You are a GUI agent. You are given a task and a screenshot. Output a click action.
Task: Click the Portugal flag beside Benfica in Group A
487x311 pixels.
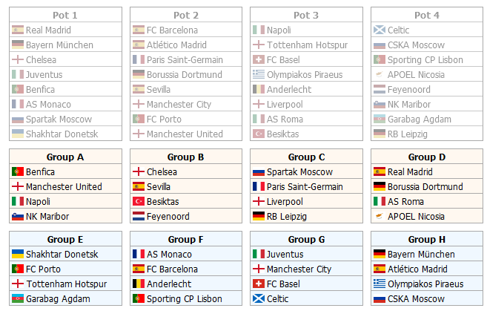pyautogui.click(x=18, y=171)
